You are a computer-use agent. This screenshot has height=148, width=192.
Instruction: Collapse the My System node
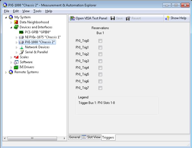pos(6,18)
